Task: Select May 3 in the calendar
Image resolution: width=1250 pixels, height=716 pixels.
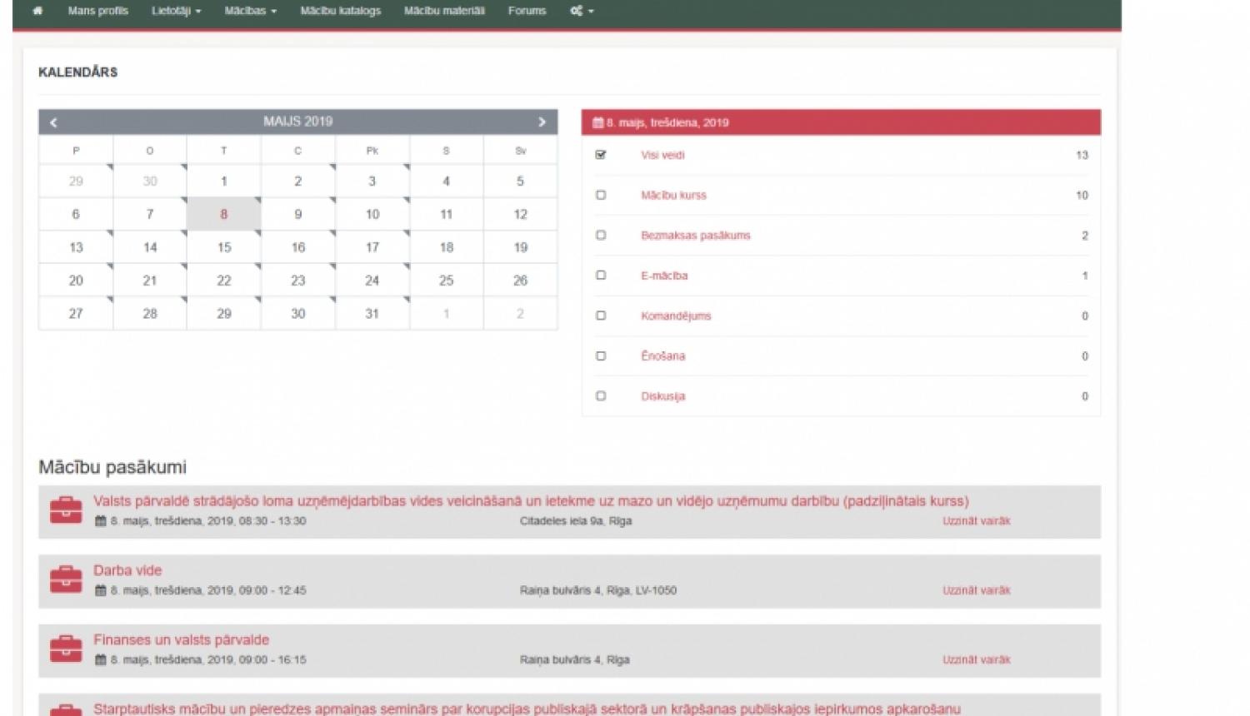Action: click(372, 181)
